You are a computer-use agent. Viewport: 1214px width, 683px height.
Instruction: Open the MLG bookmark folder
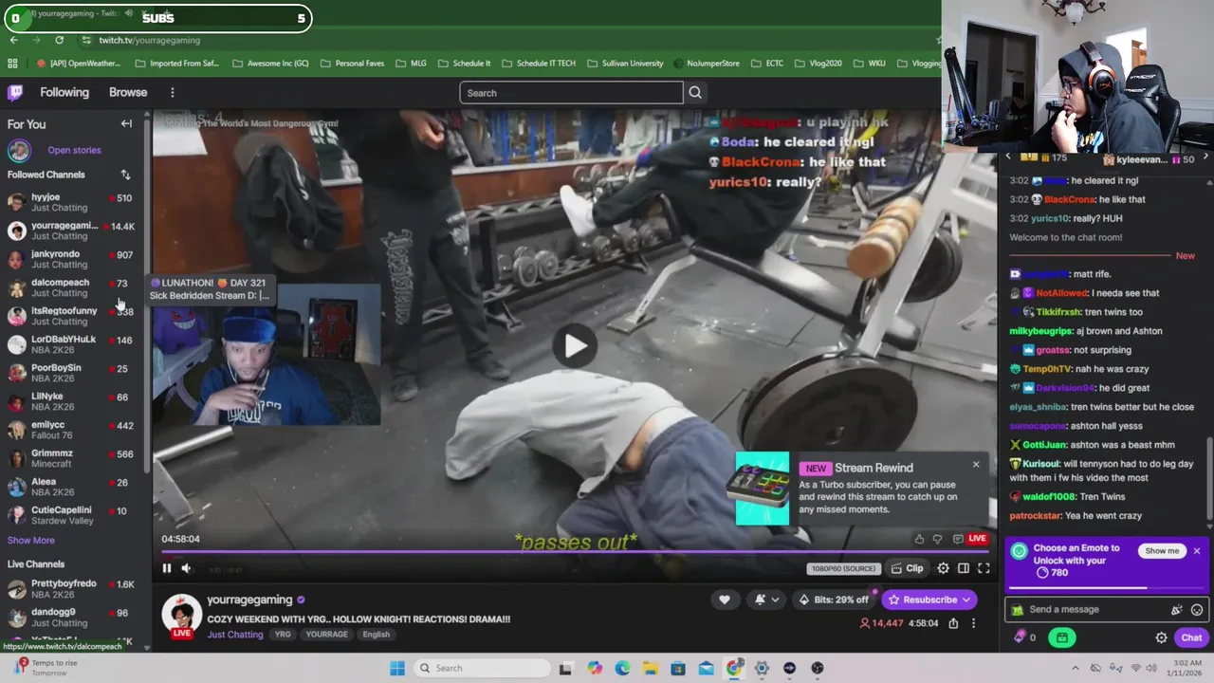click(410, 64)
